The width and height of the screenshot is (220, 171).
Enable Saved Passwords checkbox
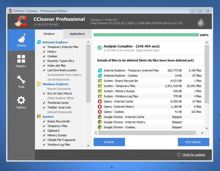(44, 79)
